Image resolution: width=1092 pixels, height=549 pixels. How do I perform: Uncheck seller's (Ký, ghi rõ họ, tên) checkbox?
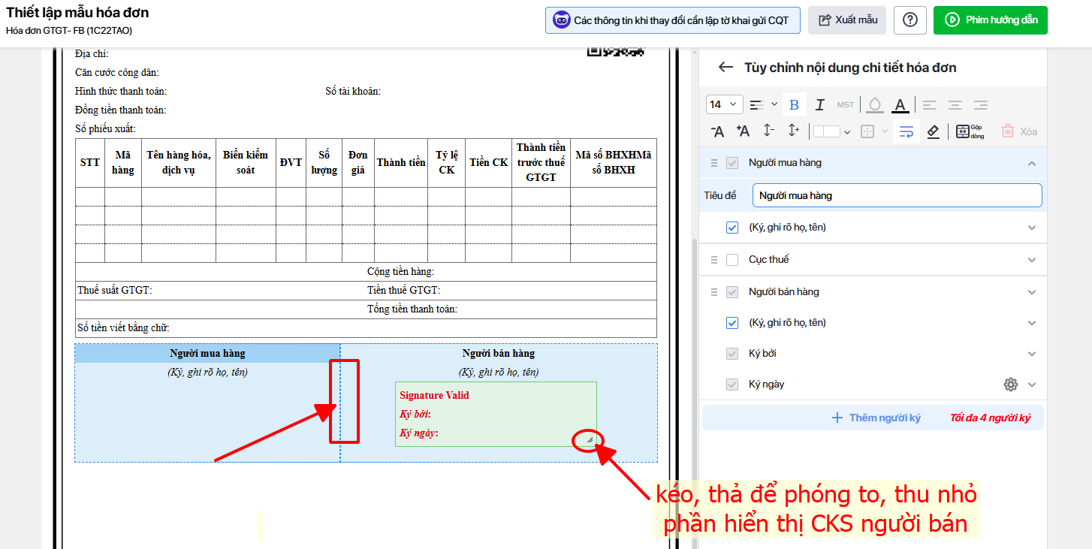tap(732, 323)
